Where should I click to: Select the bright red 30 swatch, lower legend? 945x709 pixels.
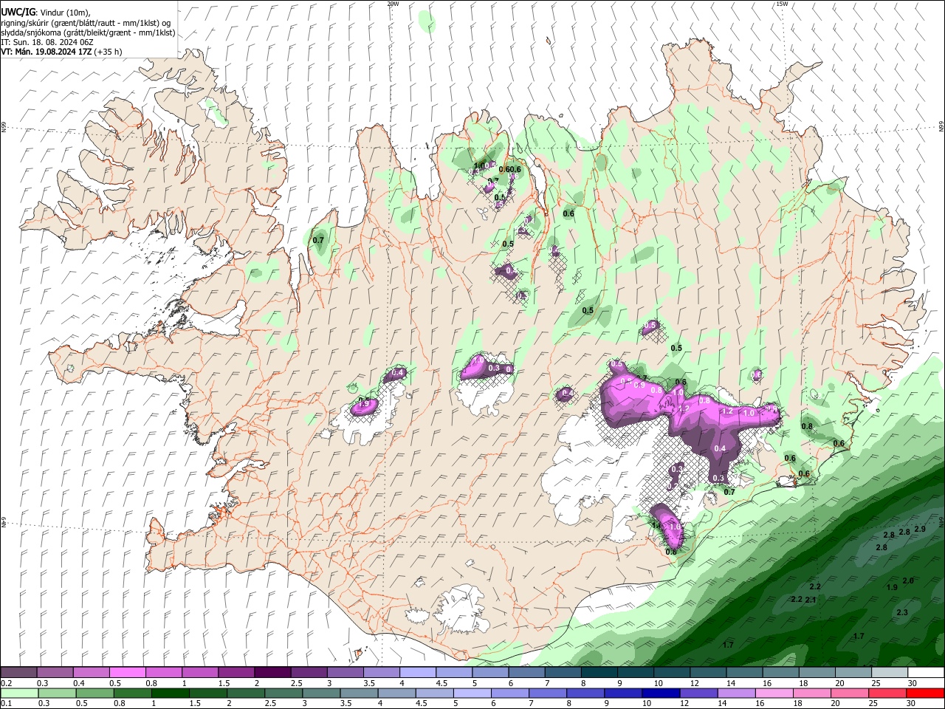[x=926, y=693]
